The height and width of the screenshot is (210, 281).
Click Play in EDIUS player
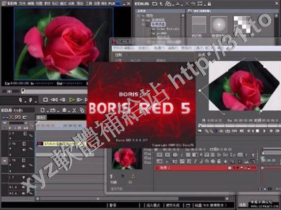[72, 100]
